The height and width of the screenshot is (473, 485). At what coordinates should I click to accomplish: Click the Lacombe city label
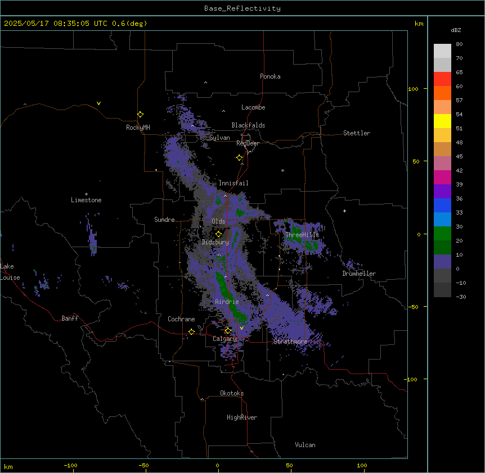(253, 107)
